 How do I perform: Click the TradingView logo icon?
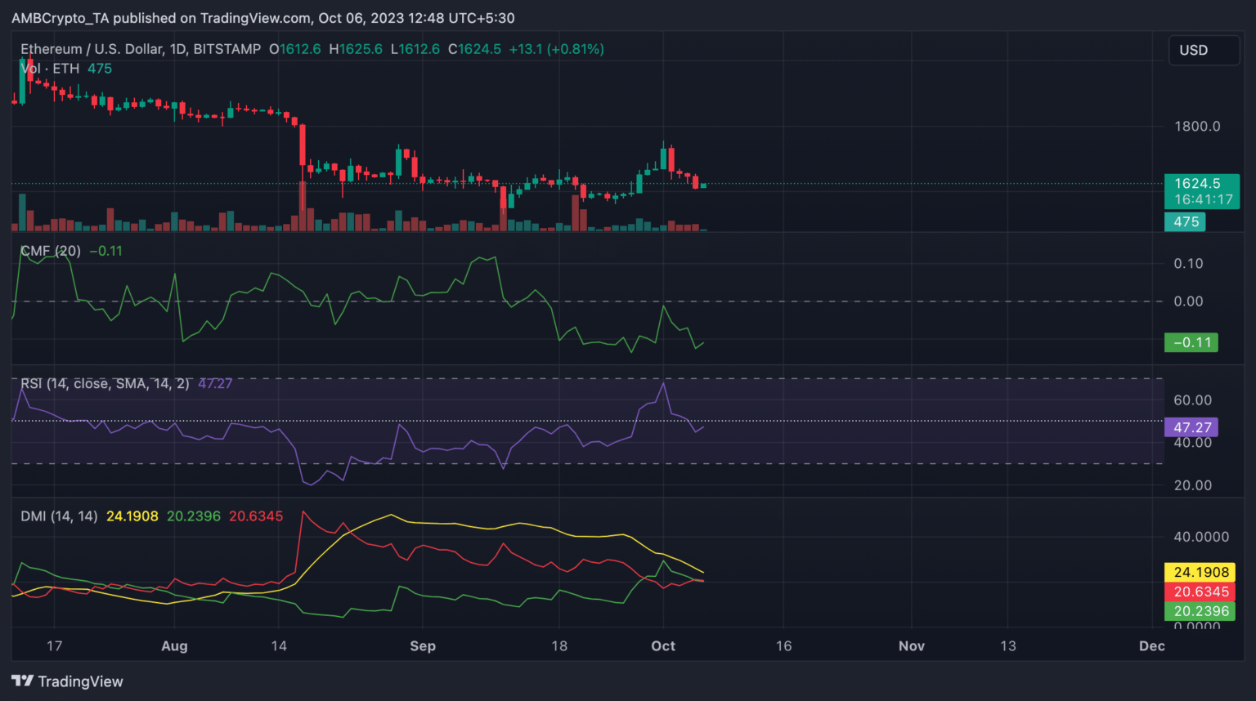[22, 681]
